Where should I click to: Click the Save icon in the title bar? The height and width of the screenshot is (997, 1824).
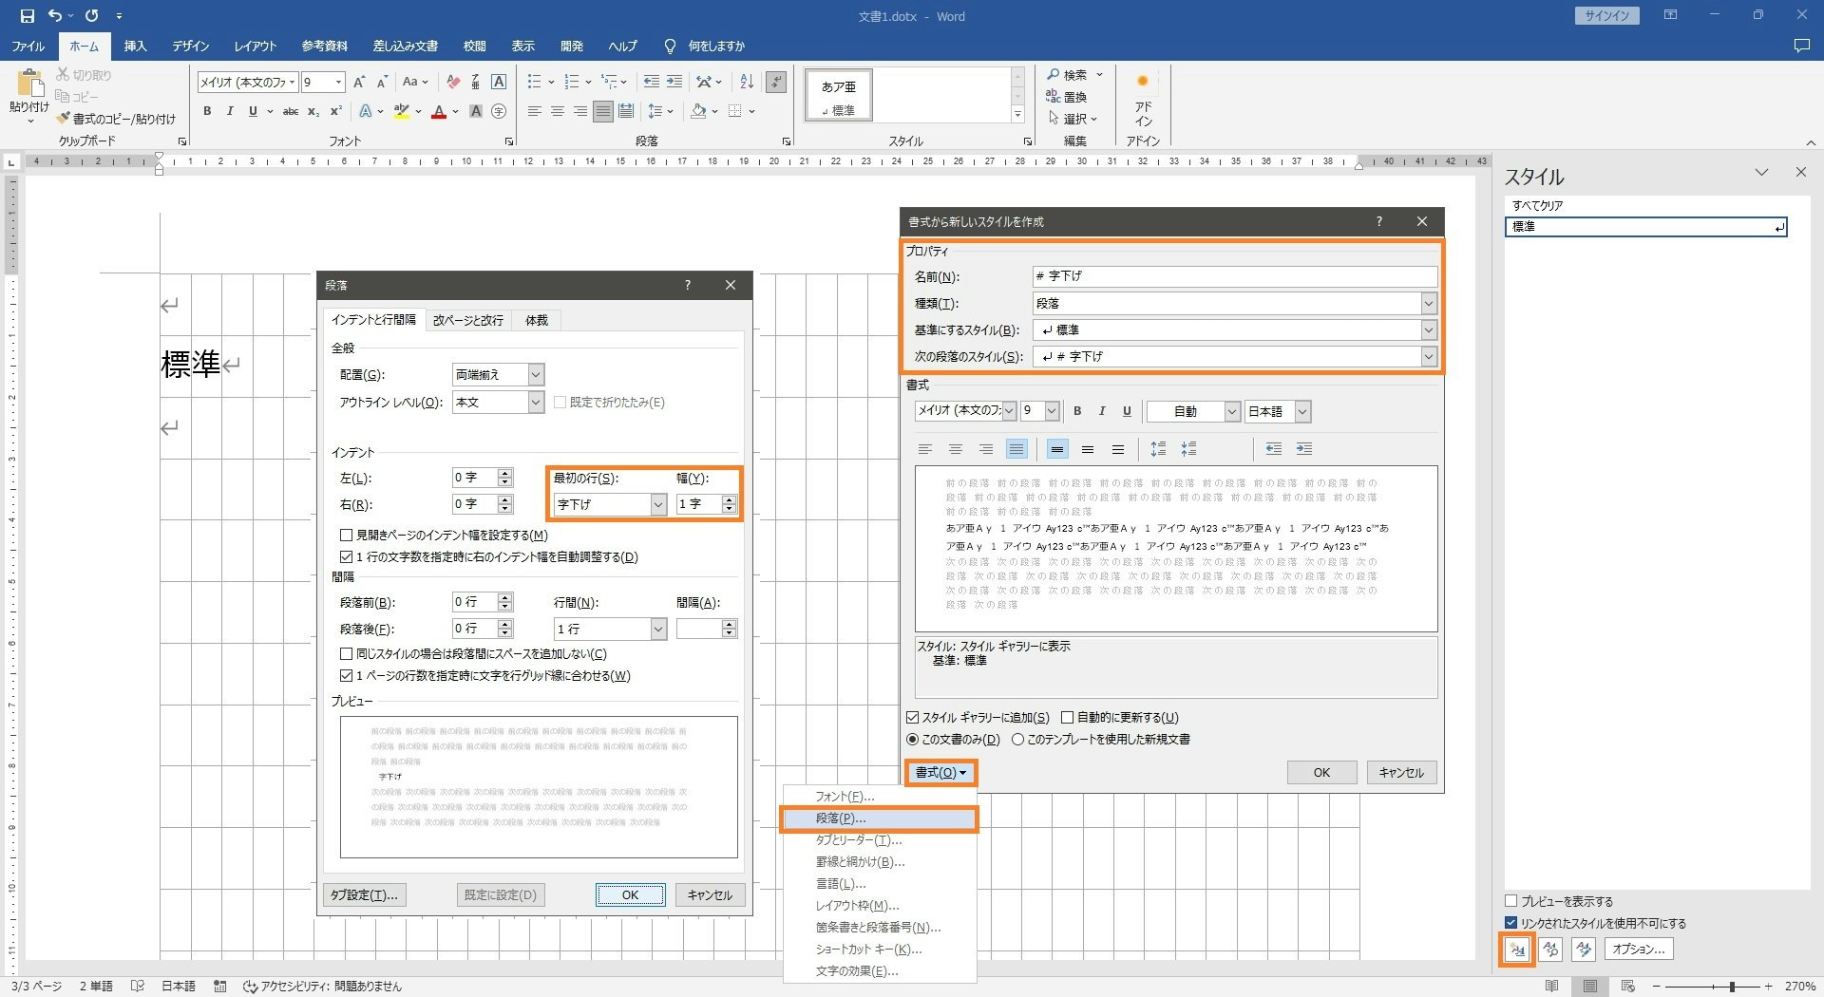(27, 16)
